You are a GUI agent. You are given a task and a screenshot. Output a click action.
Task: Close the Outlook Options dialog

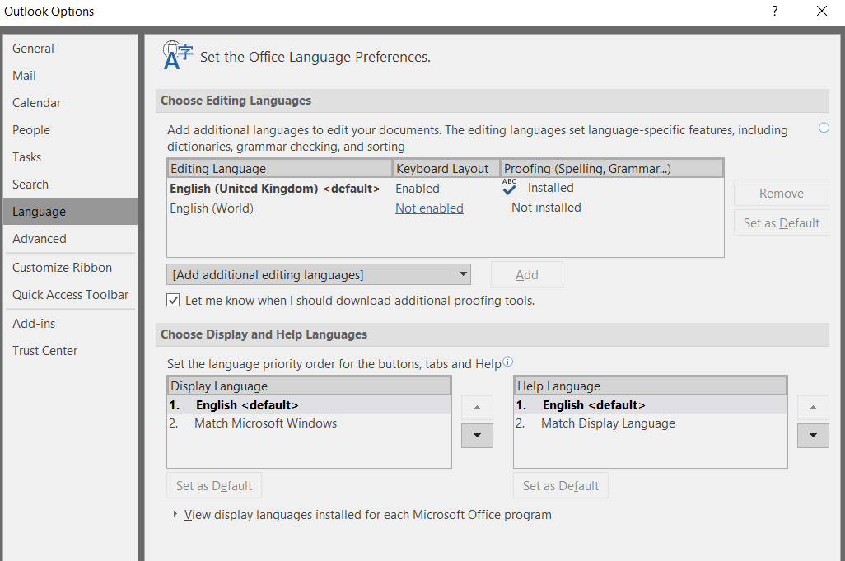pyautogui.click(x=822, y=12)
